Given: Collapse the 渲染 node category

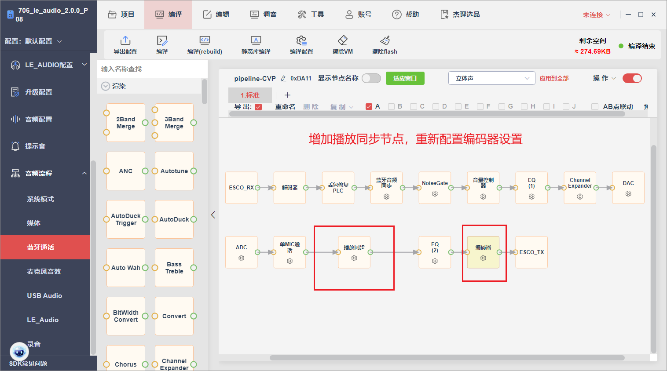Looking at the screenshot, I should point(106,86).
